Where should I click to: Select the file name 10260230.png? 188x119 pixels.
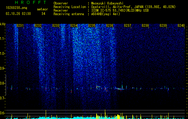pyautogui.click(x=17, y=8)
